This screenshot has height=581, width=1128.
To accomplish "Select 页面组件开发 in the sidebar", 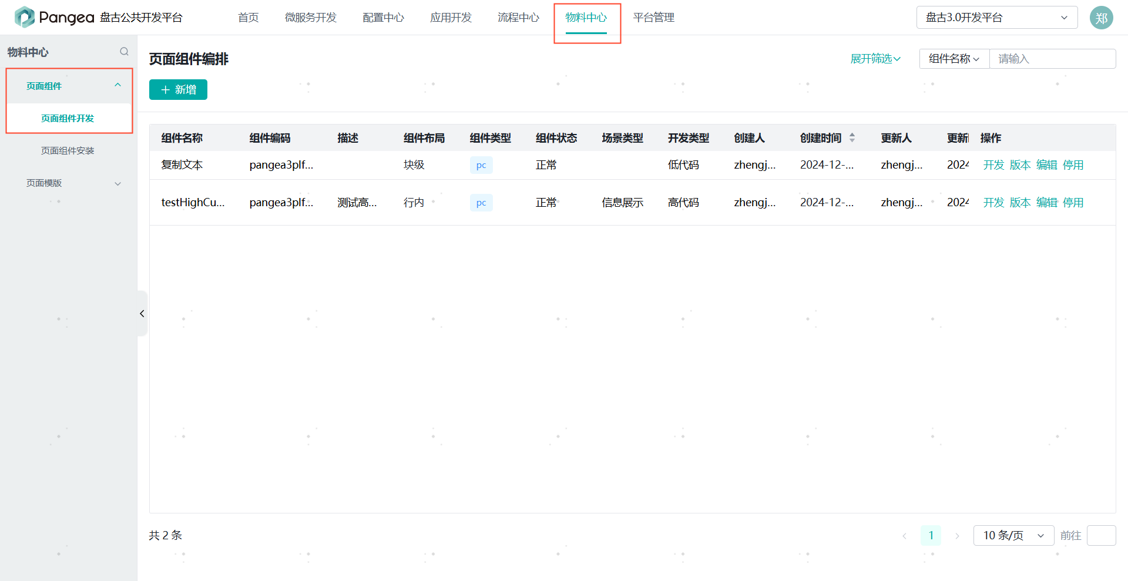I will coord(68,118).
